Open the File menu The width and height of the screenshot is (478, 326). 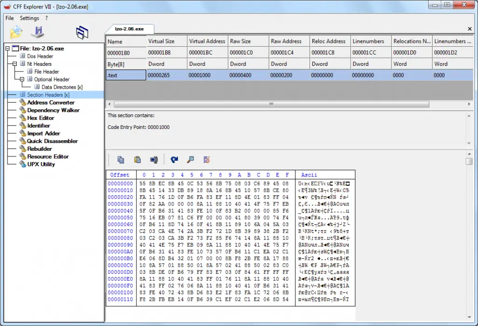point(9,18)
